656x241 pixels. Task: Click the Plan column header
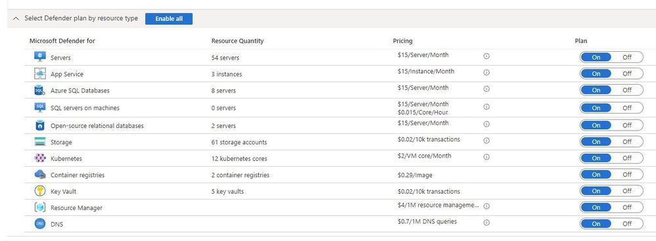580,41
